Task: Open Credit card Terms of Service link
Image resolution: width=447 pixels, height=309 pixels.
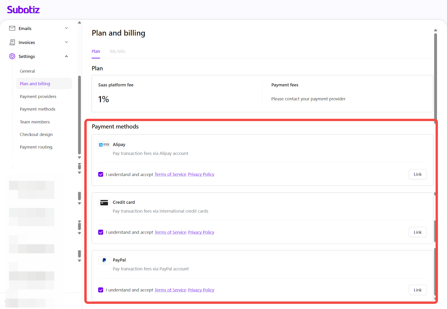Action: point(170,232)
